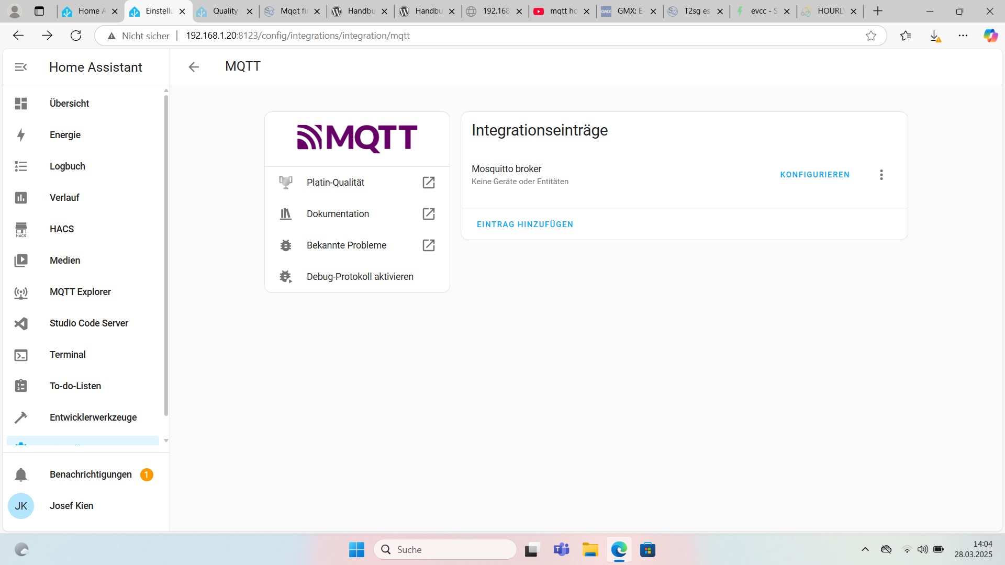Click the sidebar scrollbar thumb
Image resolution: width=1005 pixels, height=565 pixels.
pyautogui.click(x=166, y=255)
